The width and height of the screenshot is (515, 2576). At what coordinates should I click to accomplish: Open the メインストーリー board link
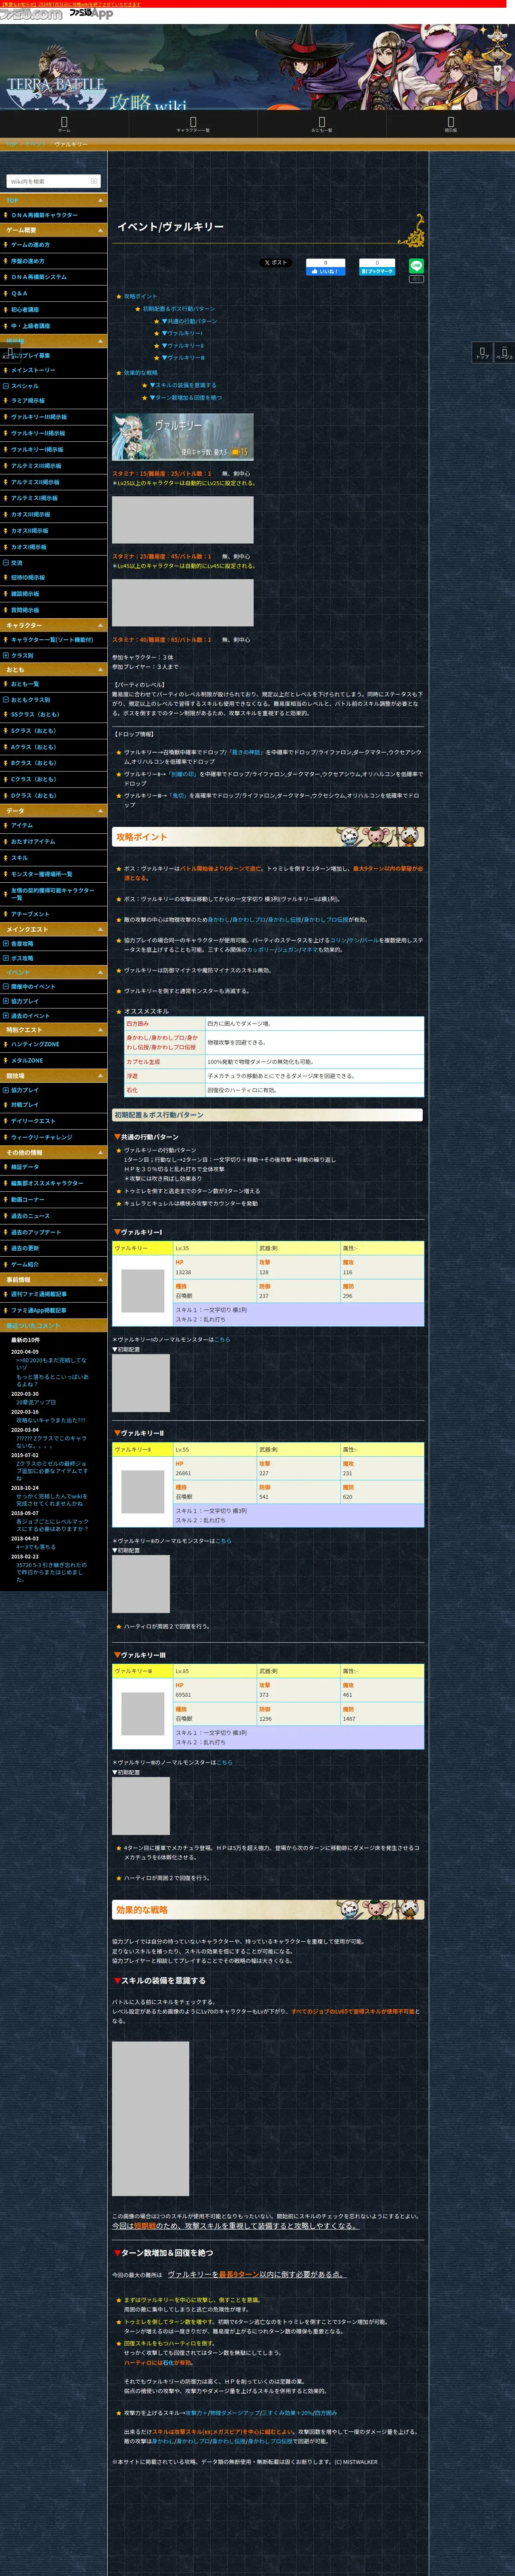33,370
